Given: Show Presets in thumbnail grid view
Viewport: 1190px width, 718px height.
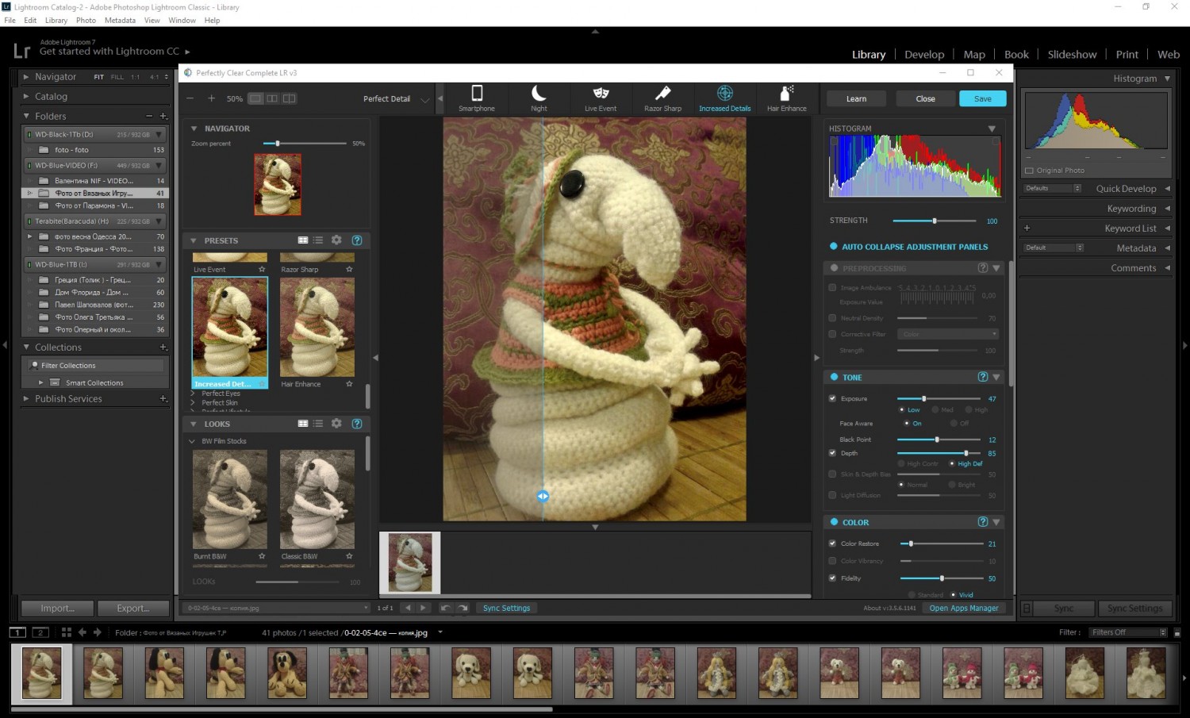Looking at the screenshot, I should click(x=303, y=240).
